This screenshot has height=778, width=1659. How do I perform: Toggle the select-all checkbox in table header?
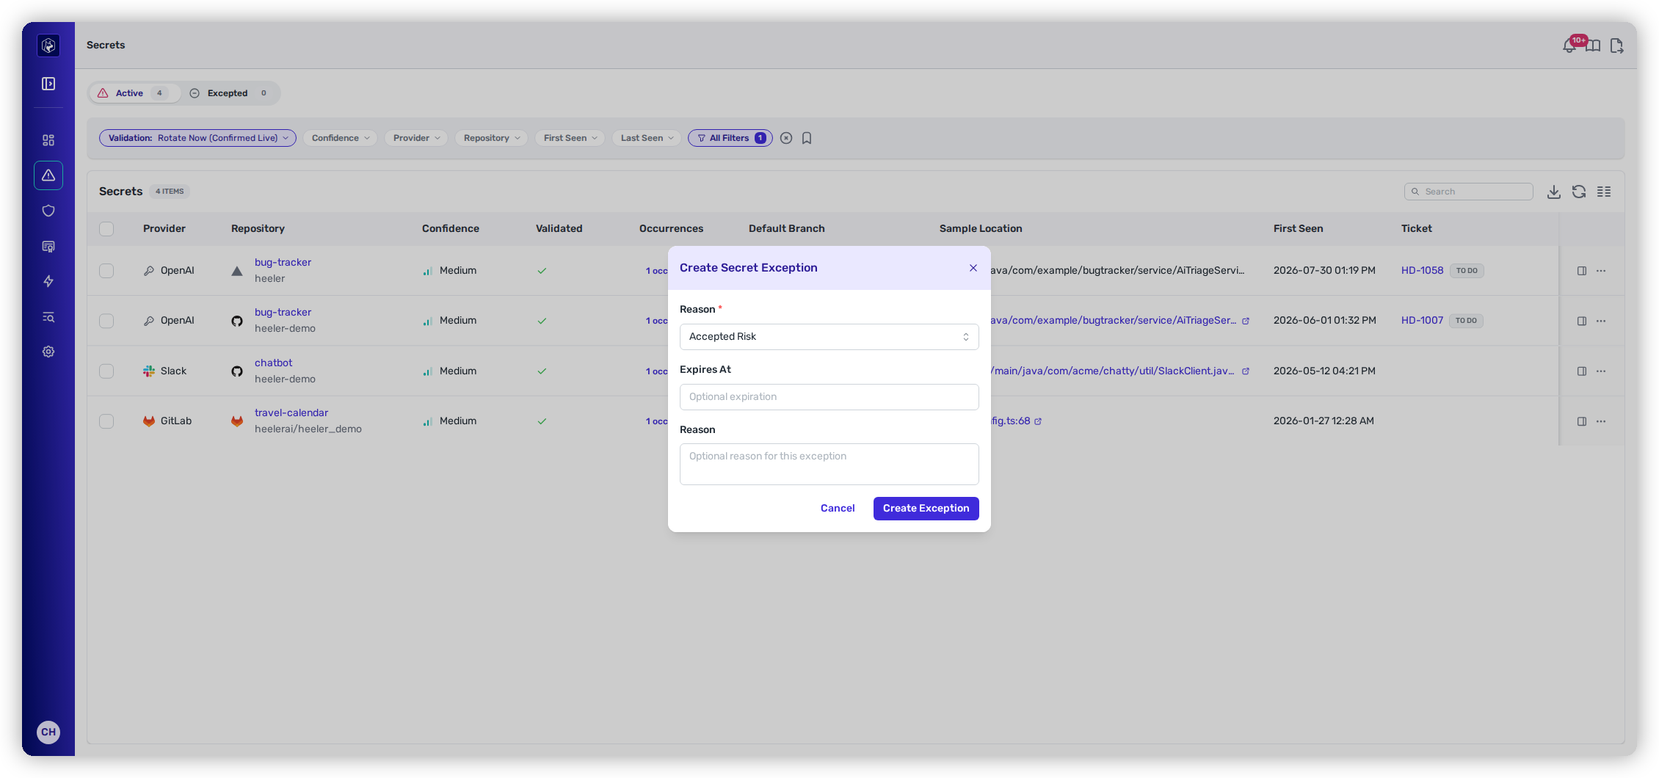click(x=106, y=229)
